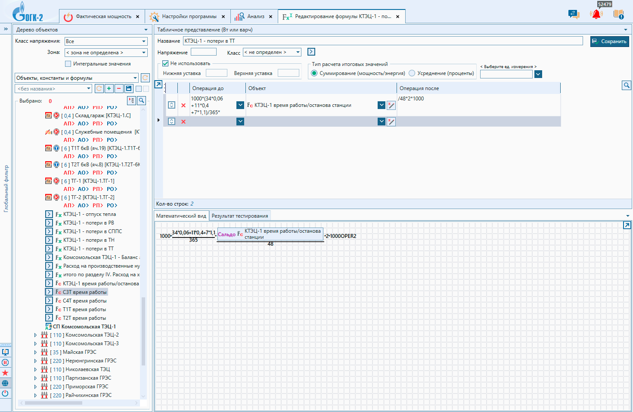633x412 pixels.
Task: Open the Класс 'не определен' dropdown
Action: [273, 52]
